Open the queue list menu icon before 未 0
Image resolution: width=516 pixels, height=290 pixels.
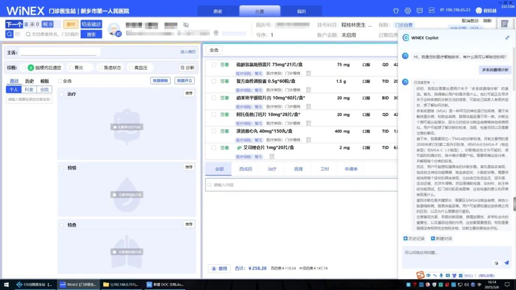(26, 24)
